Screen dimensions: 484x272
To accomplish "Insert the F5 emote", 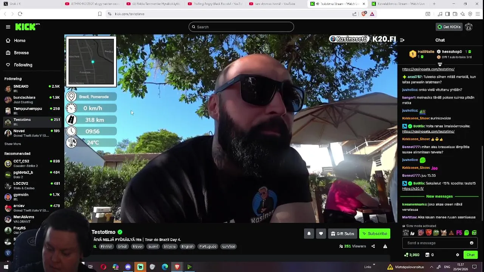I will pos(459,233).
